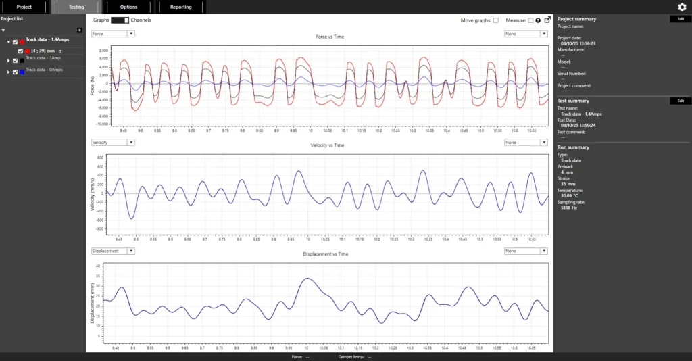Click the blue color swatch for 0Amps
Screen dimensions: 692x361
(22, 72)
